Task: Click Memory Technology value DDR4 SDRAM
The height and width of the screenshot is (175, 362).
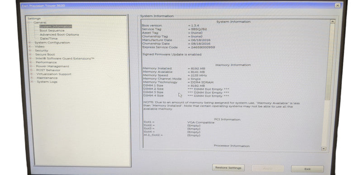Action: coord(202,82)
